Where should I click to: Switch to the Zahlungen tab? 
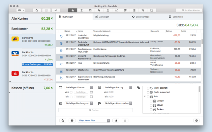point(102,17)
